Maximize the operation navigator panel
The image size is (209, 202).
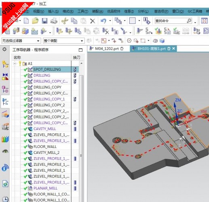[x=80, y=50]
